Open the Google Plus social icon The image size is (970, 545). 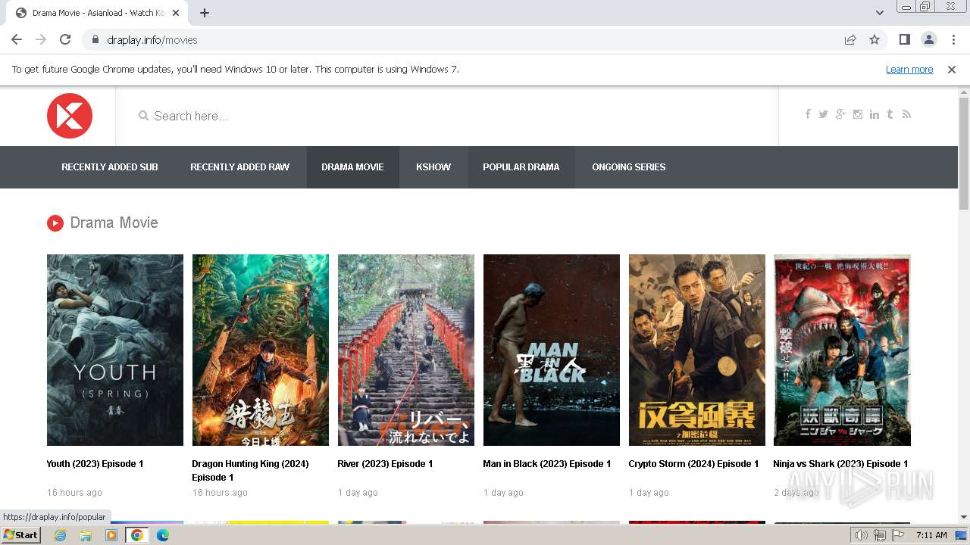pyautogui.click(x=840, y=114)
